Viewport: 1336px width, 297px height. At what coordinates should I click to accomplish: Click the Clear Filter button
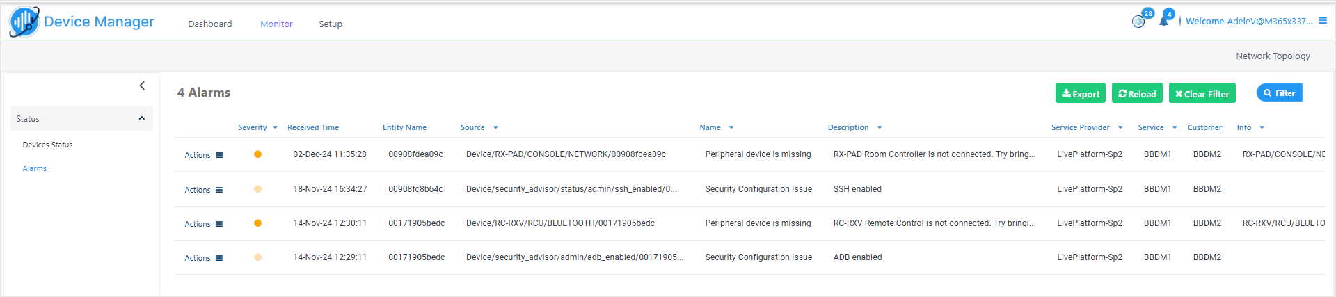(x=1202, y=93)
